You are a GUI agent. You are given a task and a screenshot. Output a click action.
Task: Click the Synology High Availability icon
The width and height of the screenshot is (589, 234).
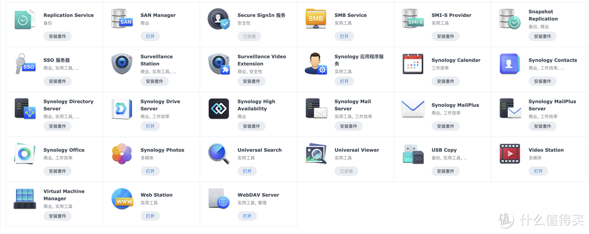pos(219,109)
